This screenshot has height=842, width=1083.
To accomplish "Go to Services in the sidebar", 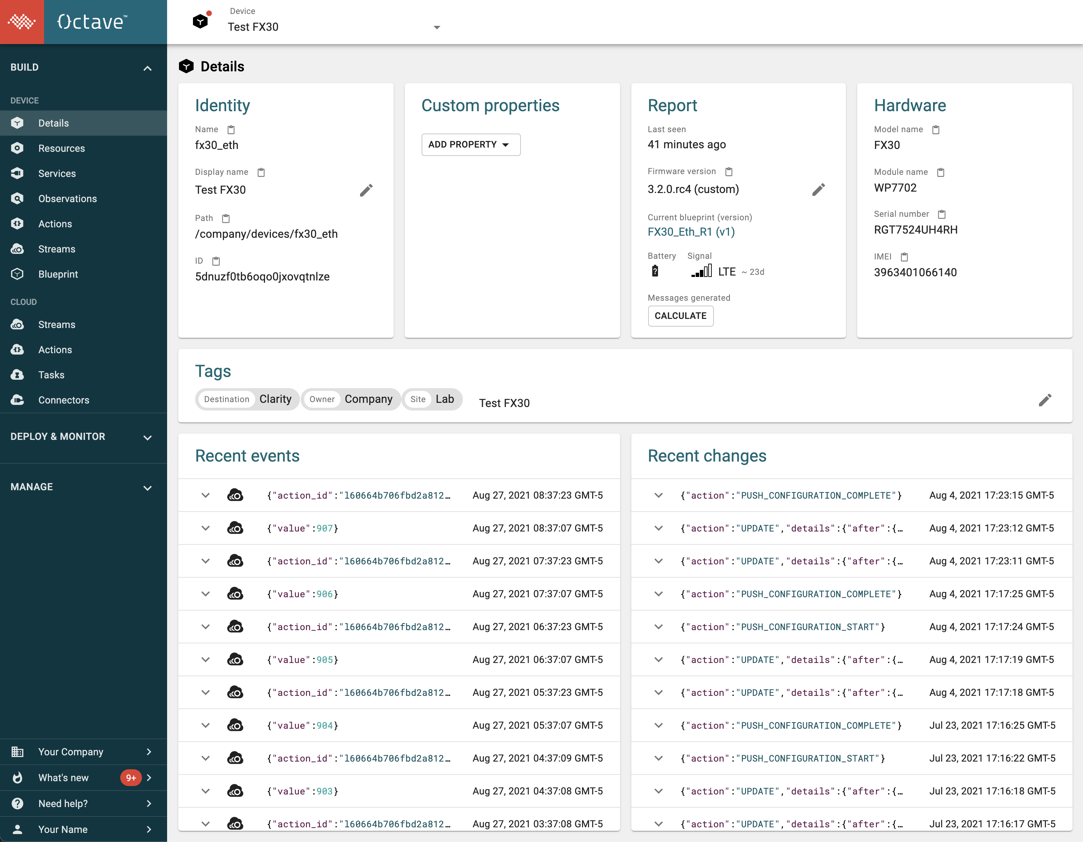I will [x=83, y=173].
